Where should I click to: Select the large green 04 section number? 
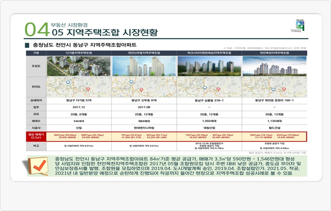pos(37,29)
